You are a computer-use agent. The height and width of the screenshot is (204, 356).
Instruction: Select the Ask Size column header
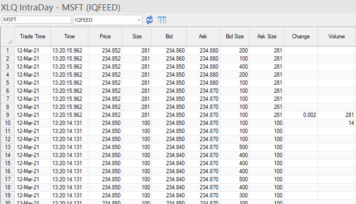pyautogui.click(x=267, y=36)
